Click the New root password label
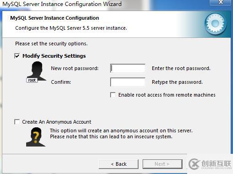 pos(75,68)
